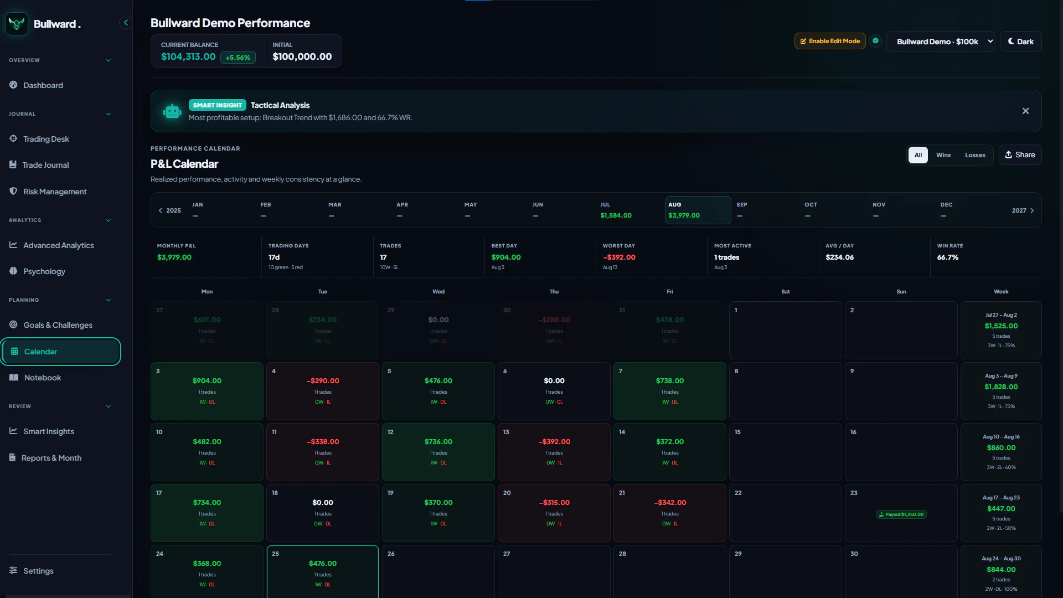
Task: Click the current balance $104,313.00
Action: [188, 56]
